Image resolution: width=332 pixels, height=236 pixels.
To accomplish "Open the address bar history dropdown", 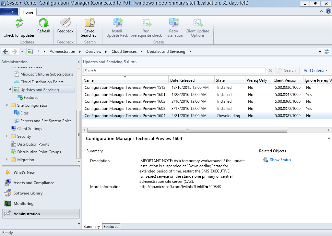I will click(320, 52).
